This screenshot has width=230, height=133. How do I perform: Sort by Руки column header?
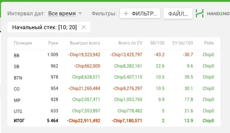(53, 43)
